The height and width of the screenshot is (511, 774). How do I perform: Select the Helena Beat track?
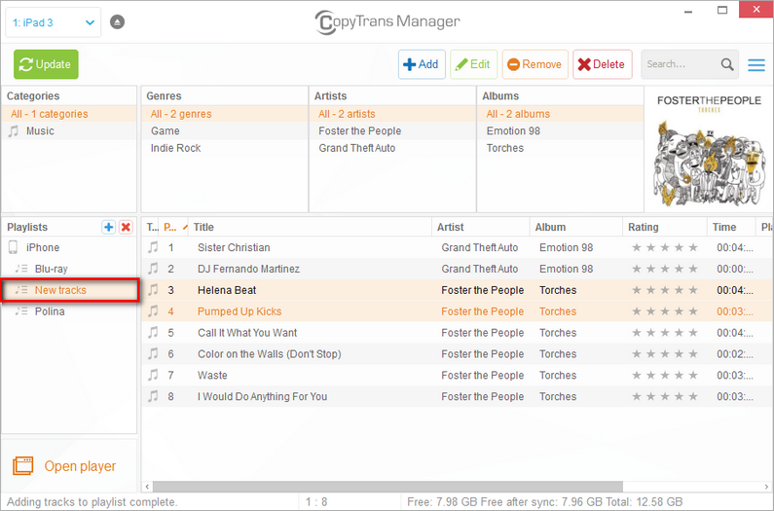click(457, 290)
